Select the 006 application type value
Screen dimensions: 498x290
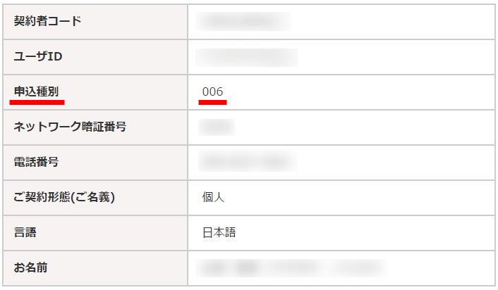212,92
